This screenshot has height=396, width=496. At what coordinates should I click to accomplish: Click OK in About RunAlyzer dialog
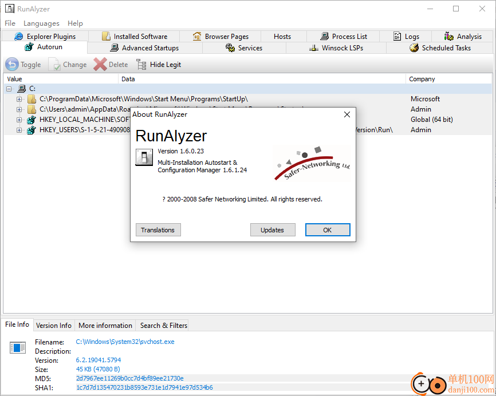(x=328, y=230)
